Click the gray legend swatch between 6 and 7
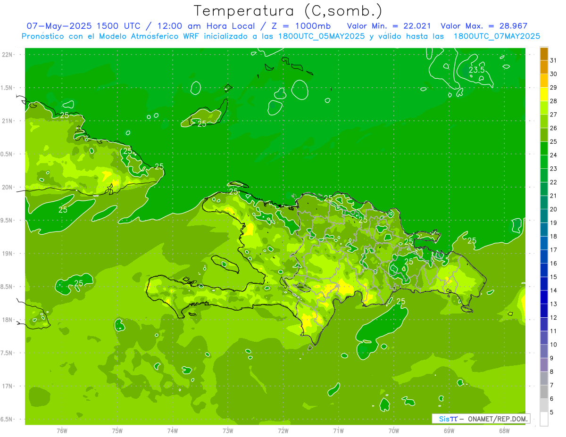 coord(544,392)
